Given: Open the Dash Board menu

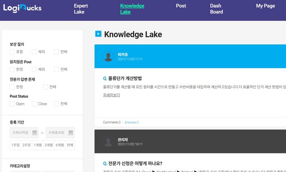Looking at the screenshot, I should click(217, 9).
